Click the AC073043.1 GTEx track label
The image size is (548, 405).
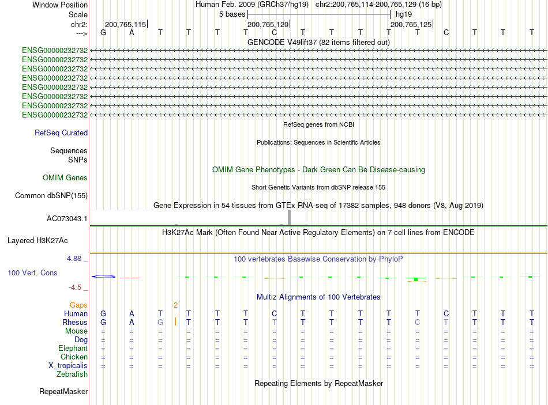coord(67,218)
